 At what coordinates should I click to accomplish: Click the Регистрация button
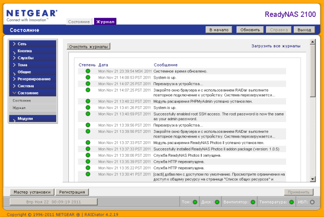(72, 192)
